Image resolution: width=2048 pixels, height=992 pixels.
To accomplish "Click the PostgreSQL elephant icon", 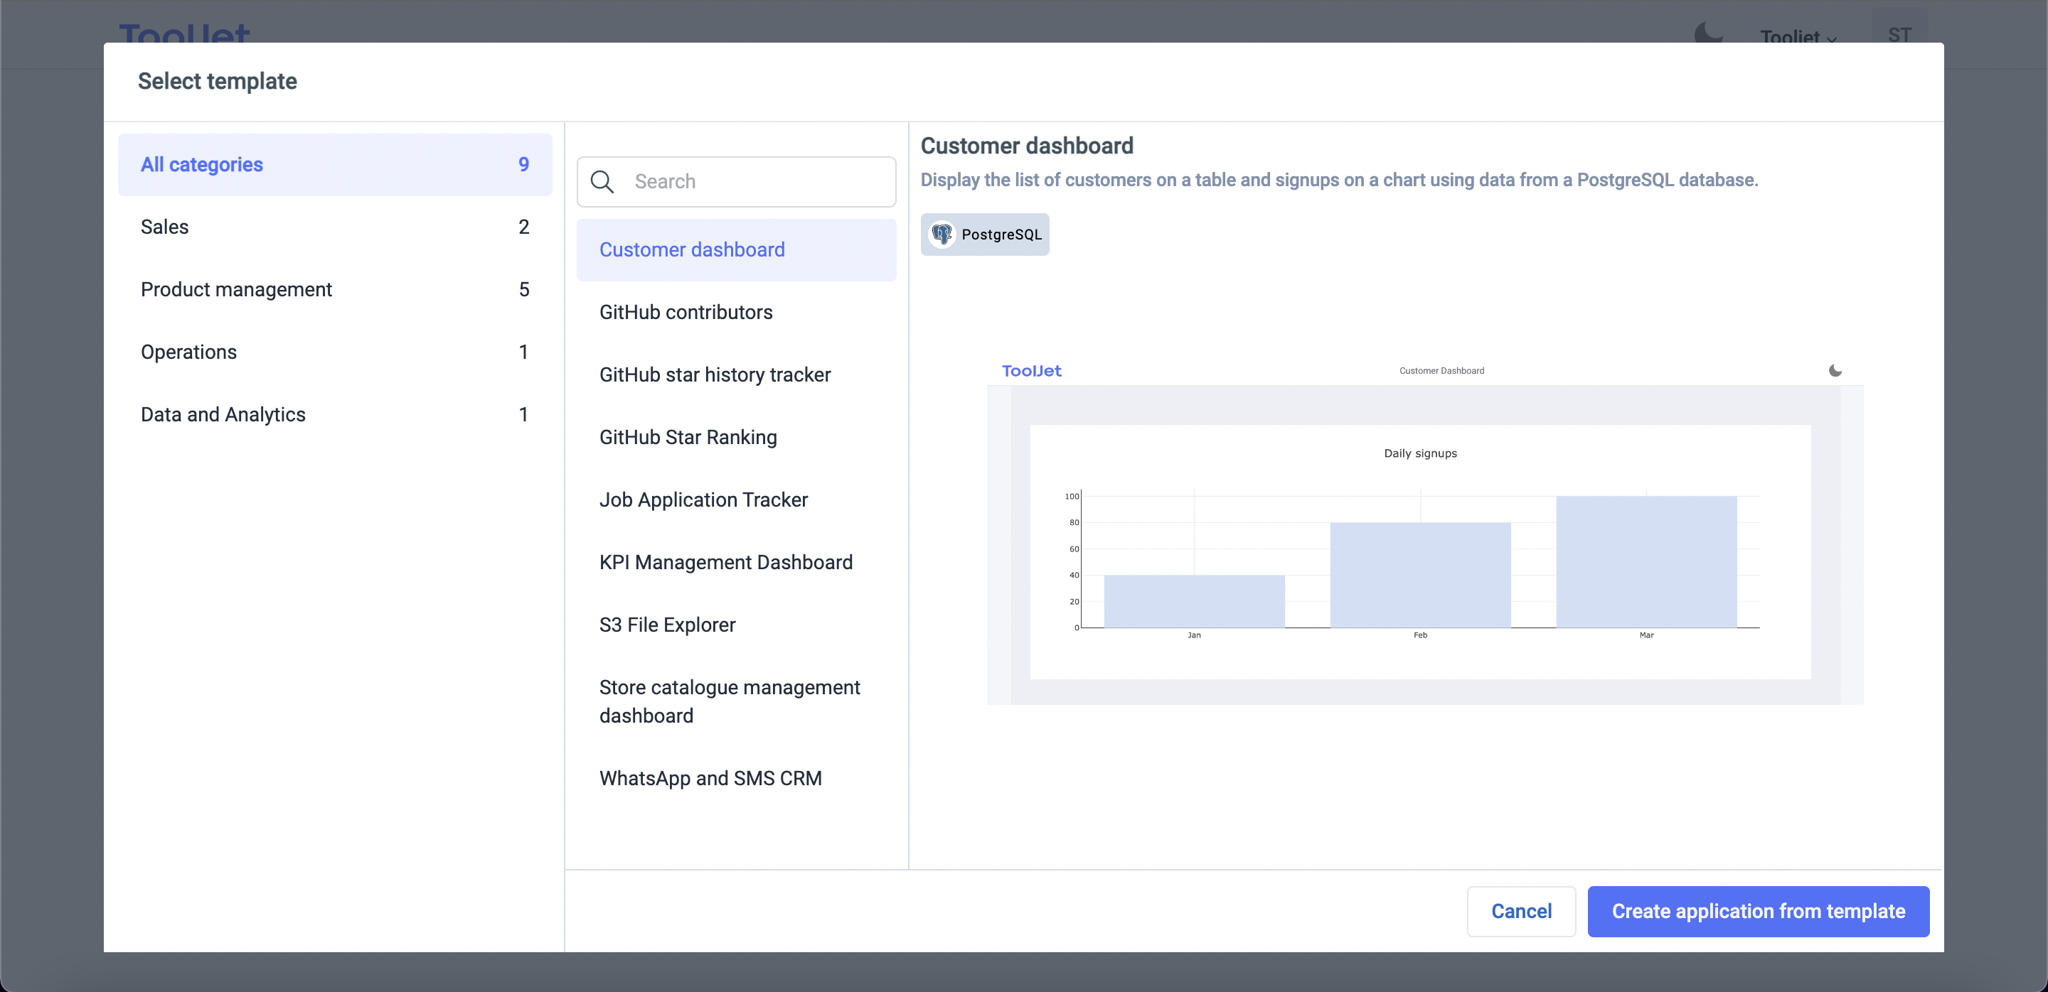I will (942, 234).
